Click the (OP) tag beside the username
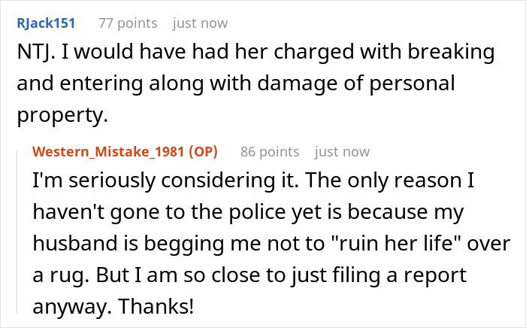The image size is (526, 328). click(x=201, y=151)
